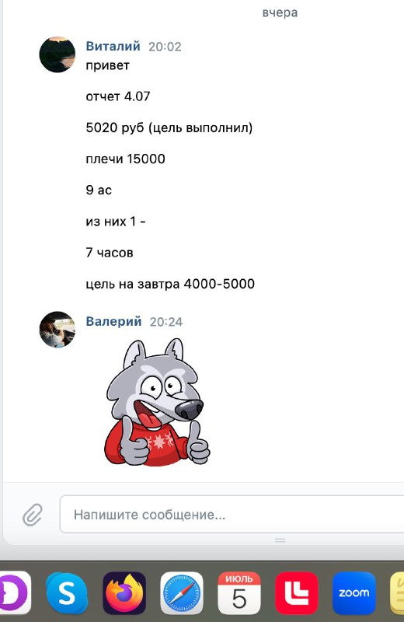Click the paperclip attachment icon

(32, 515)
